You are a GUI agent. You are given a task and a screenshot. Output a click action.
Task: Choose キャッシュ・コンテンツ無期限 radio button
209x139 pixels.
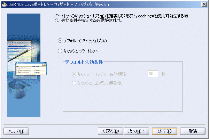(x=74, y=83)
